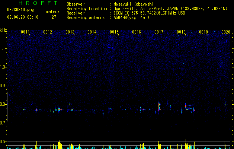Click the 0913 time marker
This screenshot has height=149, width=234.
tap(70, 32)
